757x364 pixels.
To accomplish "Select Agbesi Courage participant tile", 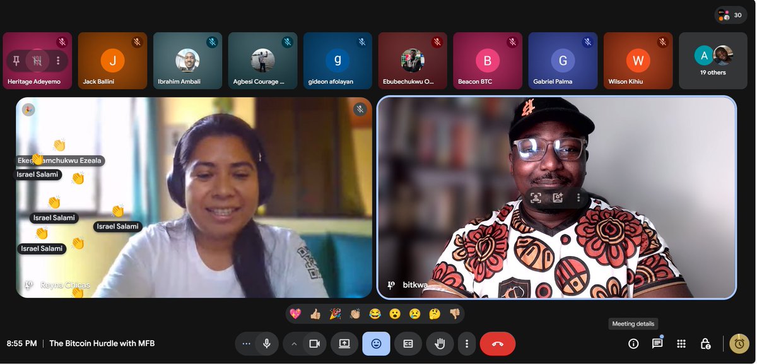I will coord(262,61).
